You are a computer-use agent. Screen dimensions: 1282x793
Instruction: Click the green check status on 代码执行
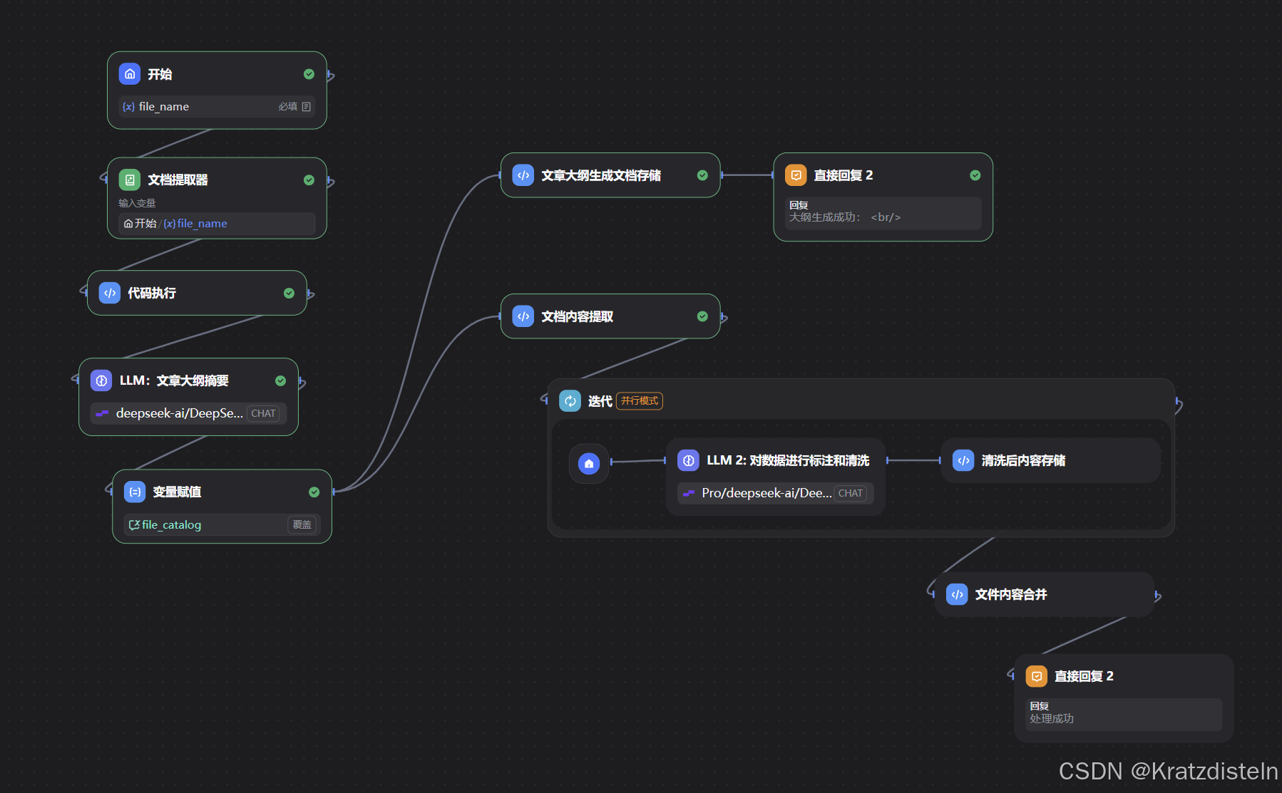[x=289, y=293]
